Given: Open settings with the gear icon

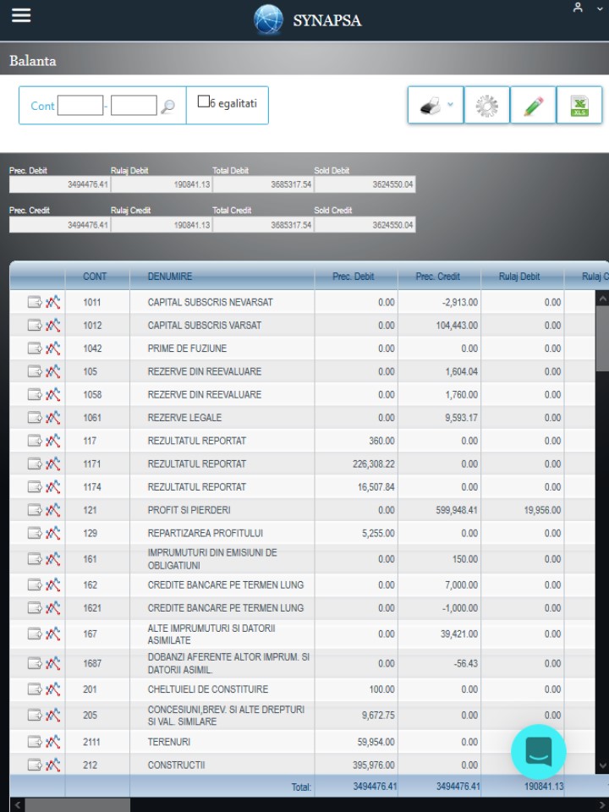Looking at the screenshot, I should 487,106.
